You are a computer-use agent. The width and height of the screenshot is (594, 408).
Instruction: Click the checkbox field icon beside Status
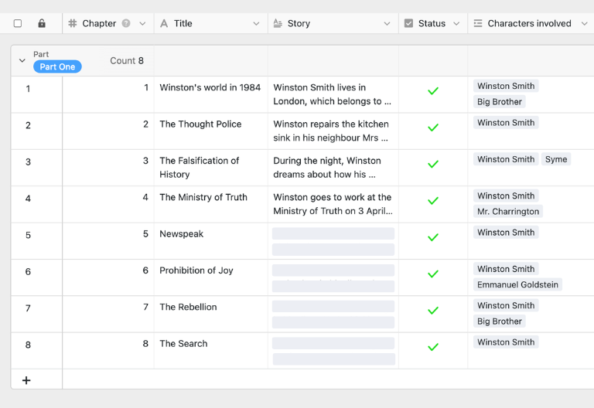(x=408, y=23)
